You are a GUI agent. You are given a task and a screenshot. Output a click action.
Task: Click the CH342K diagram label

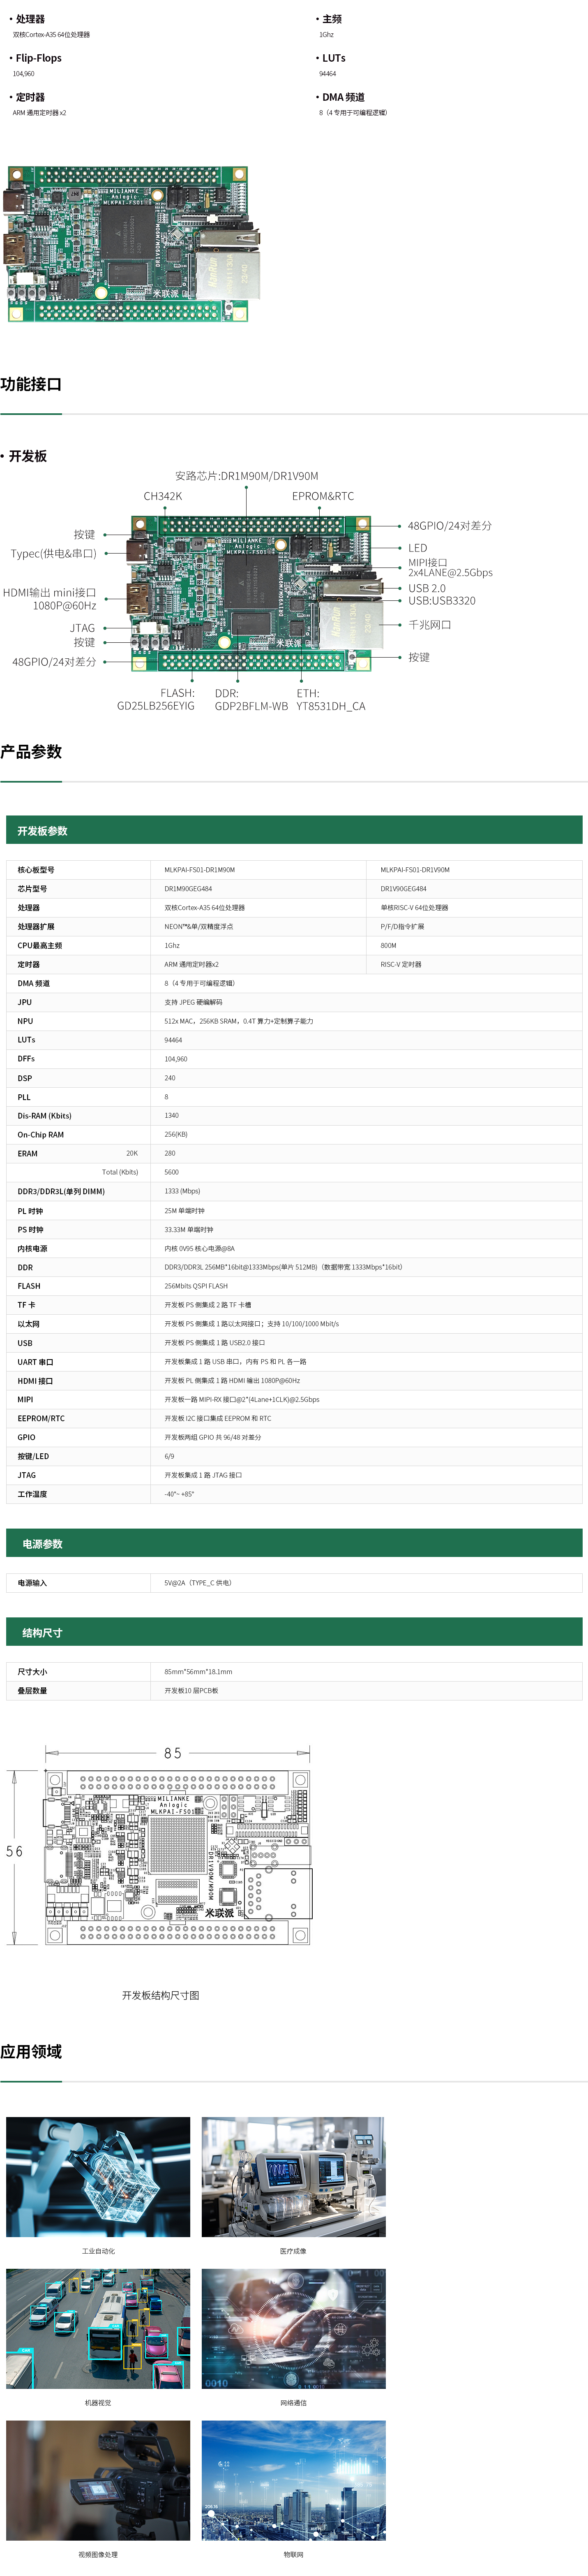coord(163,496)
